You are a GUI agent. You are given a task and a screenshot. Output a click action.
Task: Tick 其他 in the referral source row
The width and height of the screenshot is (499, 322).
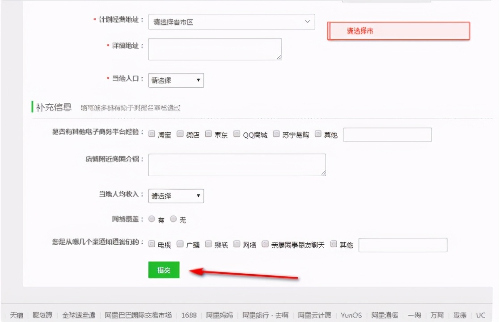[333, 244]
